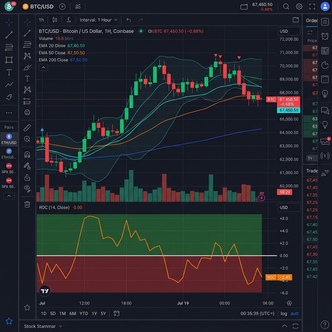The image size is (332, 332).
Task: Open the fx indicators icon
Action: pyautogui.click(x=69, y=20)
